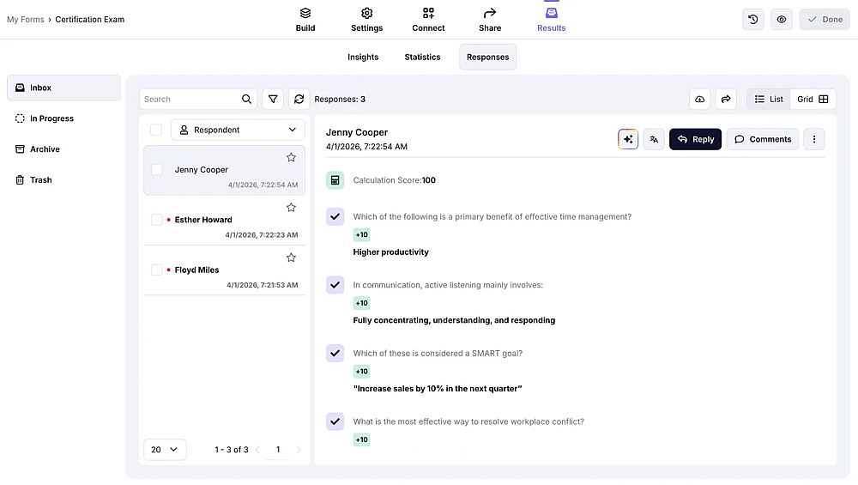The width and height of the screenshot is (858, 485).
Task: Click the magnifier search icon
Action: click(x=247, y=99)
